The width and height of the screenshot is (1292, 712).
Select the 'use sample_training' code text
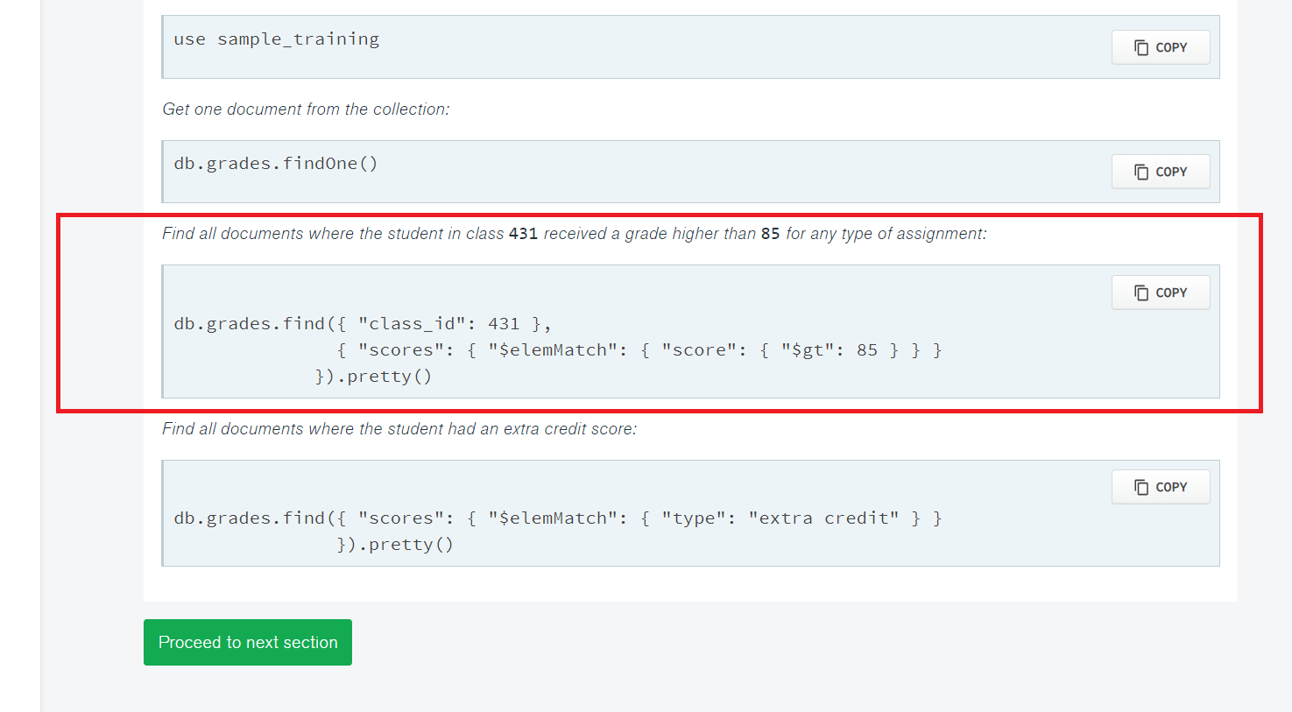click(275, 39)
